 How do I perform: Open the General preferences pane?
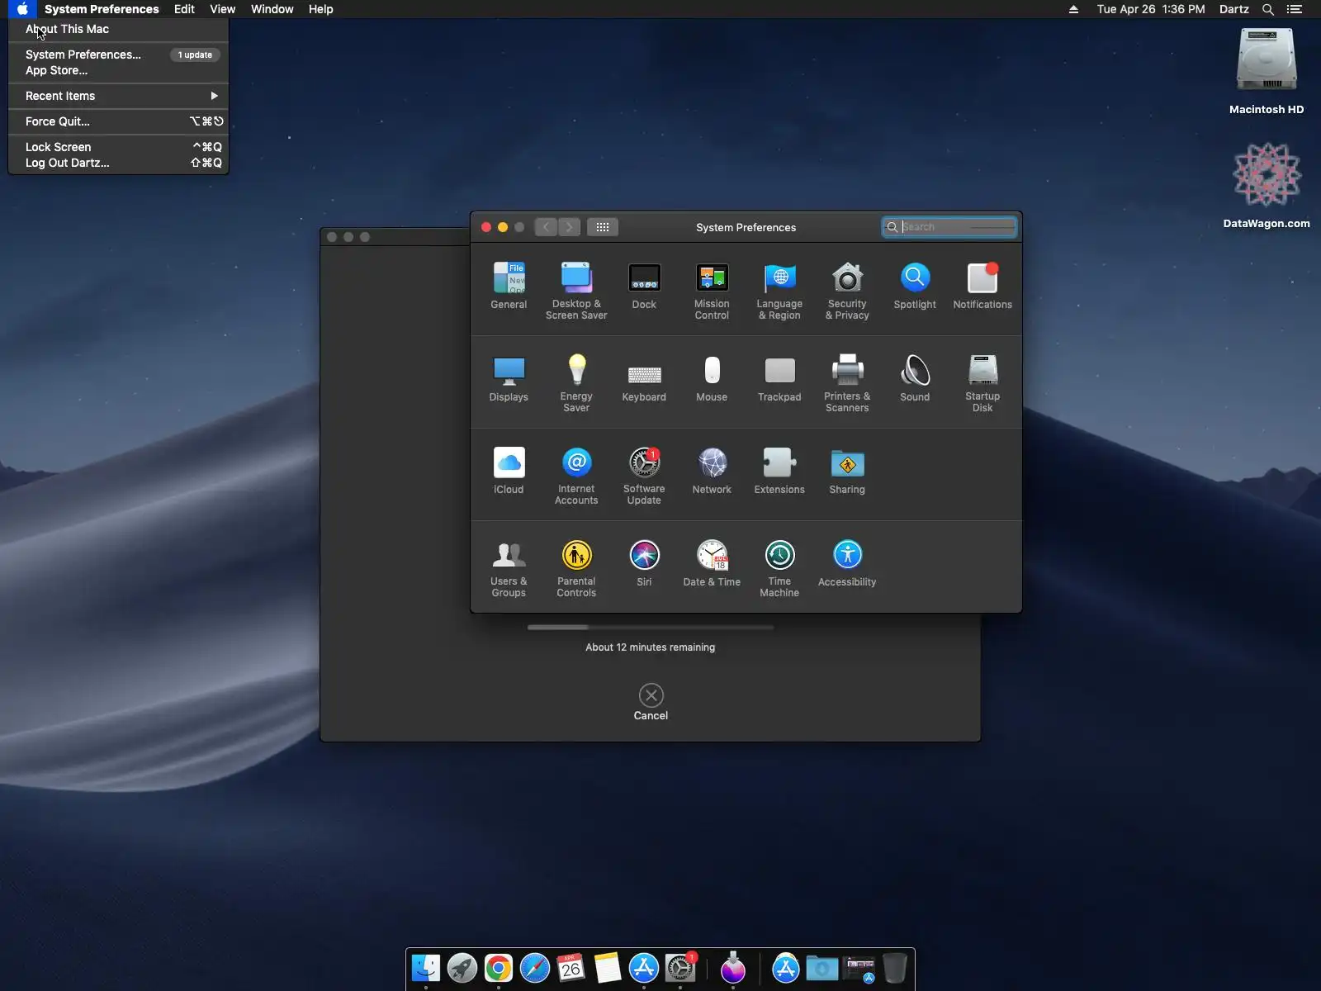point(509,286)
